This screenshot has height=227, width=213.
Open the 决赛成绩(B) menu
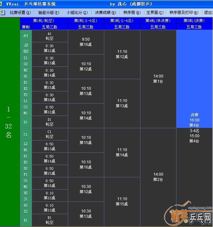click(106, 13)
